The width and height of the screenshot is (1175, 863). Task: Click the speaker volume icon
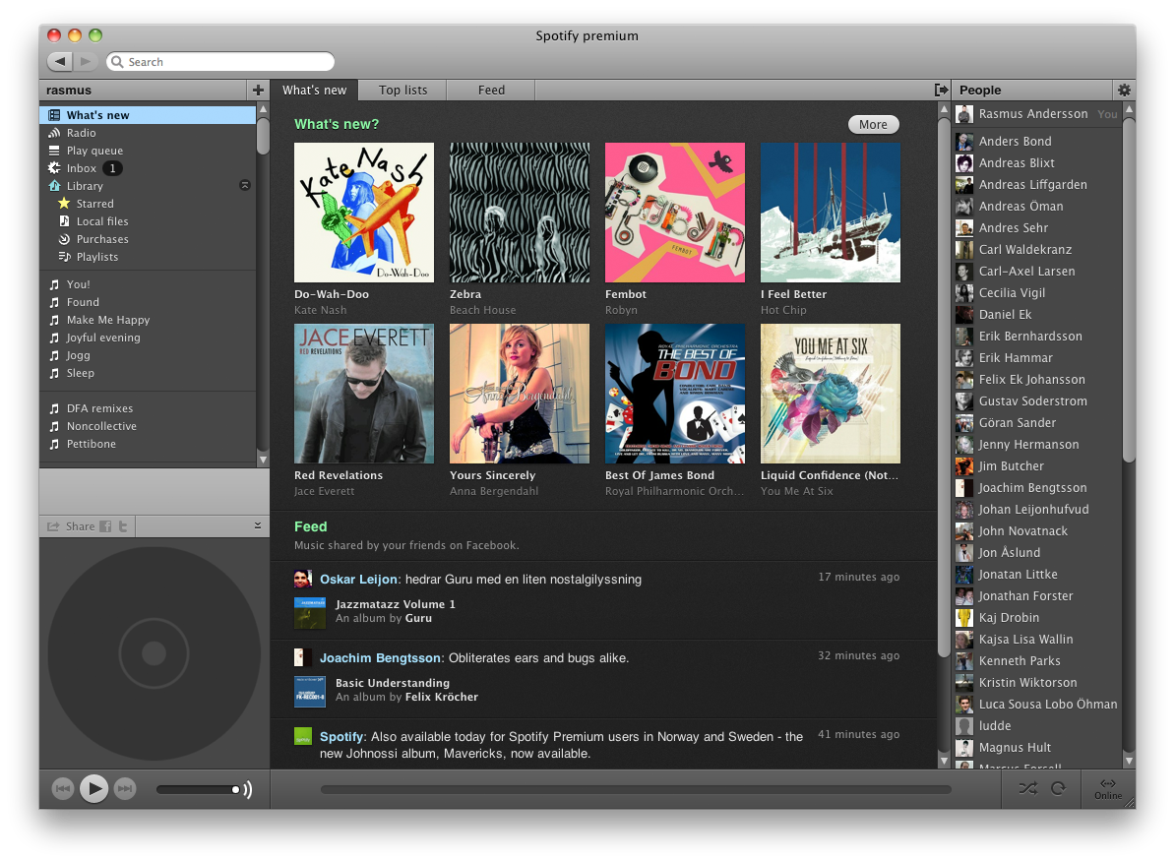[248, 789]
